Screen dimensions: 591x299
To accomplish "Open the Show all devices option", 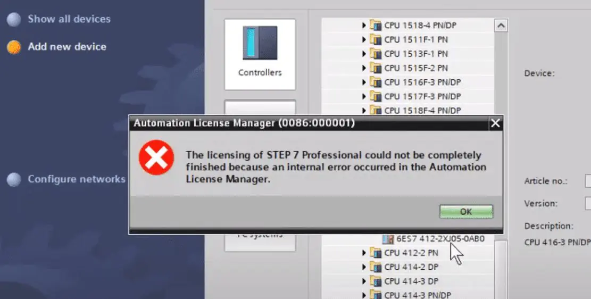I will click(69, 19).
